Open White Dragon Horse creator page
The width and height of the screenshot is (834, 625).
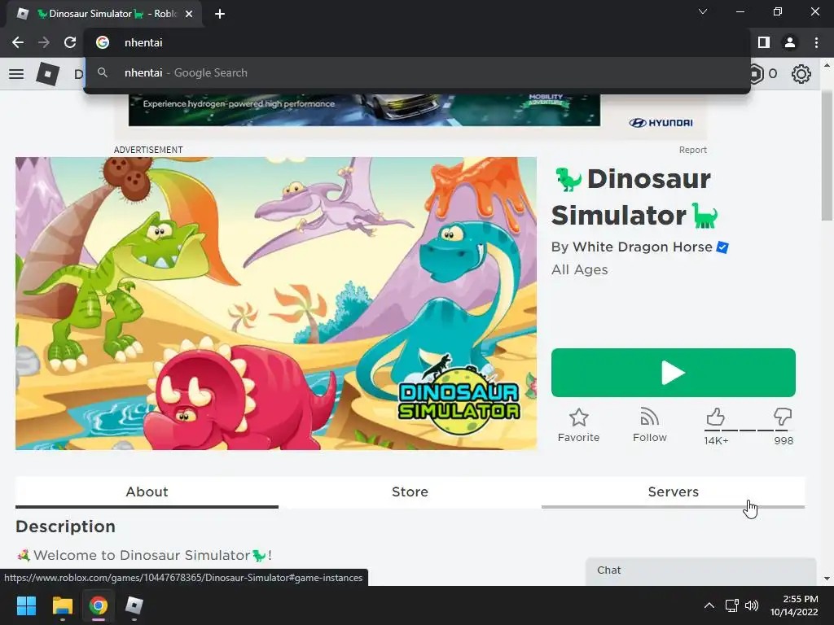point(643,247)
